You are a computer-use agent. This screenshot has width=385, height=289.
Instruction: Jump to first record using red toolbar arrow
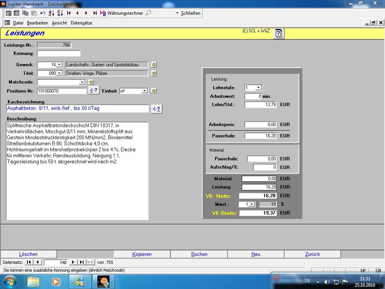(69, 13)
